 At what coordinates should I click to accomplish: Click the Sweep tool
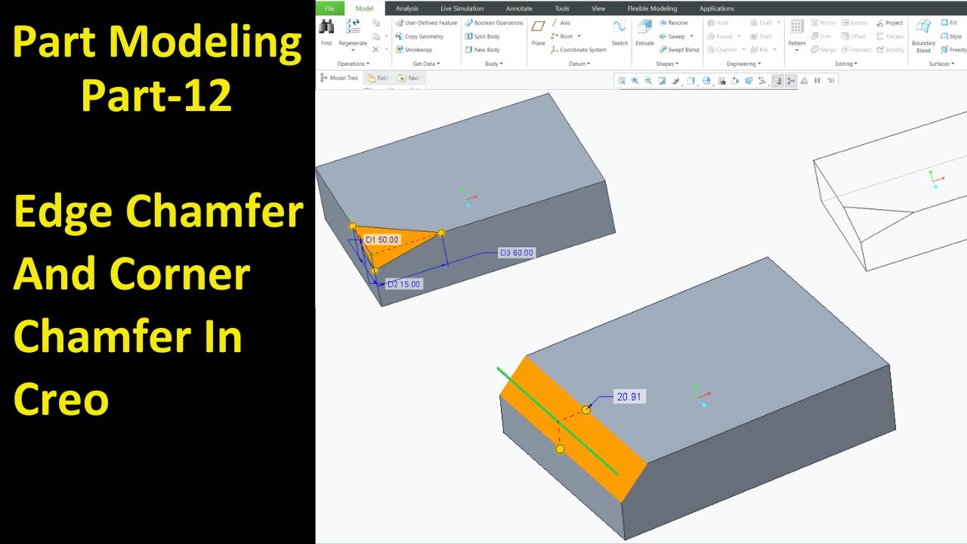(672, 36)
